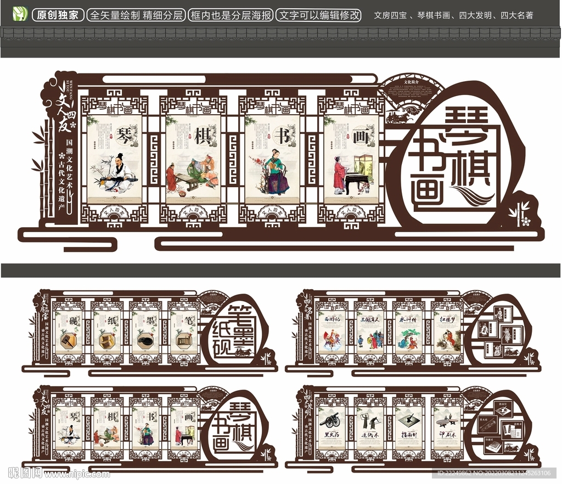Select the 纸 paper poster
This screenshot has width=562, height=484.
coord(106,334)
